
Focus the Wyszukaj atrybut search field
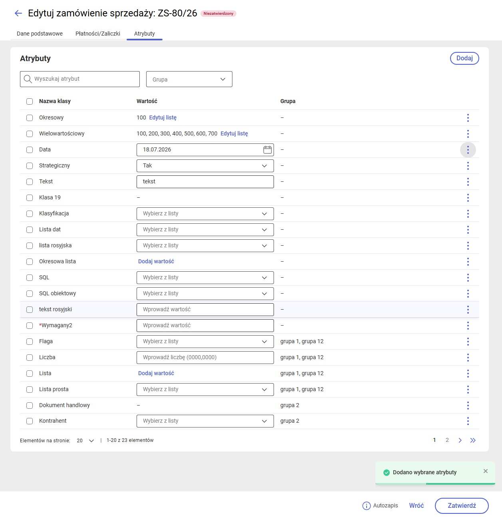[x=80, y=79]
